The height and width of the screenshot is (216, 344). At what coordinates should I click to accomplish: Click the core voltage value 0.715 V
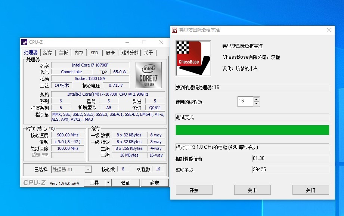pyautogui.click(x=116, y=85)
